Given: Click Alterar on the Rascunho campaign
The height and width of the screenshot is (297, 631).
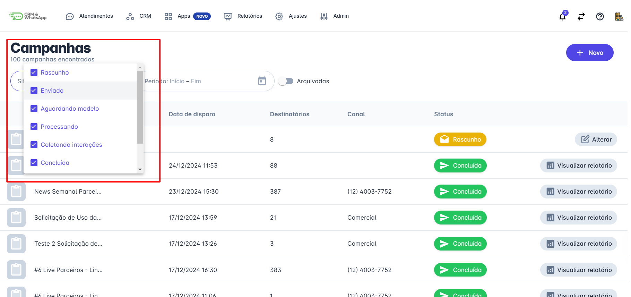Looking at the screenshot, I should [596, 139].
